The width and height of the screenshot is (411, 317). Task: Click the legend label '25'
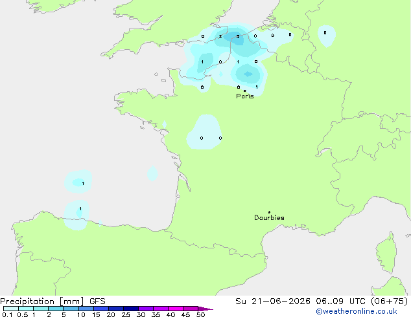coord(126,314)
